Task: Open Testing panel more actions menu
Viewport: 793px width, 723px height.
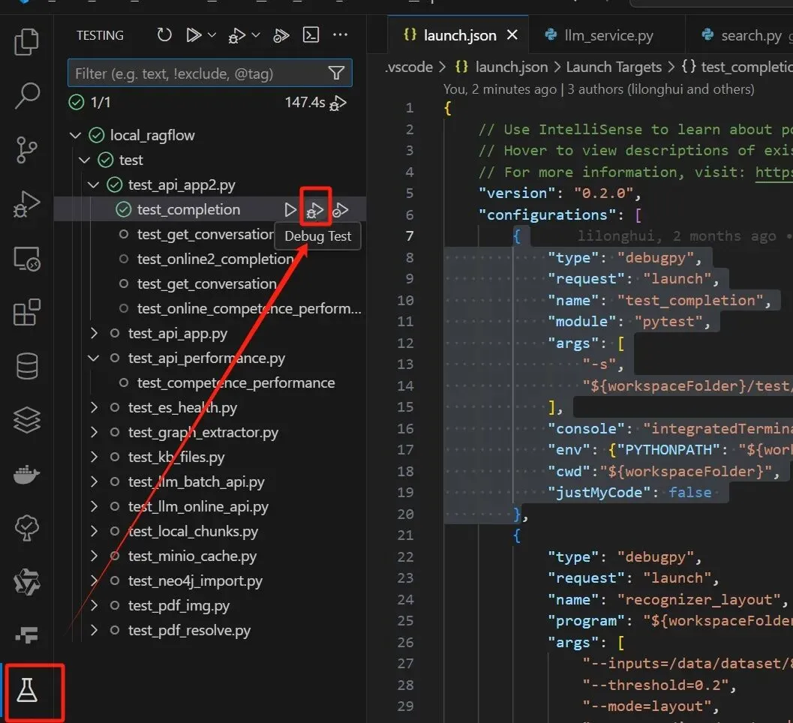Action: coord(341,35)
